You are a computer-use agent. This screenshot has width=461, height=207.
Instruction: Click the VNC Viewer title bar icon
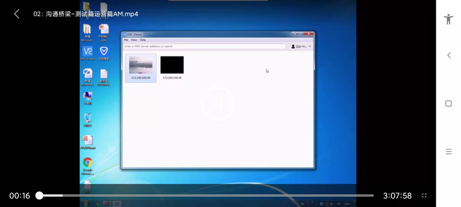click(124, 34)
